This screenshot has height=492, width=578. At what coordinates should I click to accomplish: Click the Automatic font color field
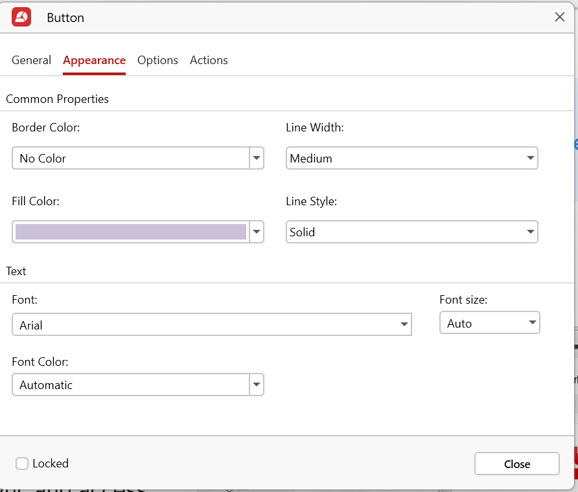pyautogui.click(x=130, y=385)
